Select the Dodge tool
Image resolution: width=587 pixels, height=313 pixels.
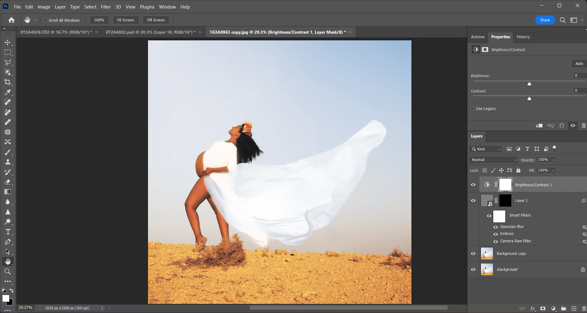pos(8,222)
